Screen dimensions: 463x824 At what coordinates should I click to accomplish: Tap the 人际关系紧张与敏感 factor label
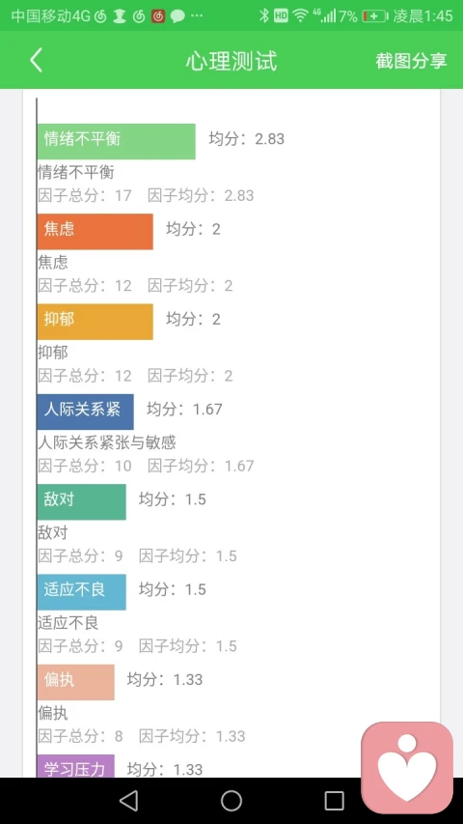[106, 442]
